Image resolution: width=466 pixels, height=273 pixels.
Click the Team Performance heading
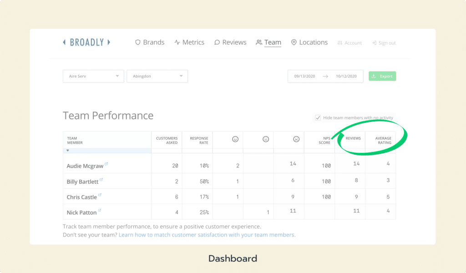(108, 115)
